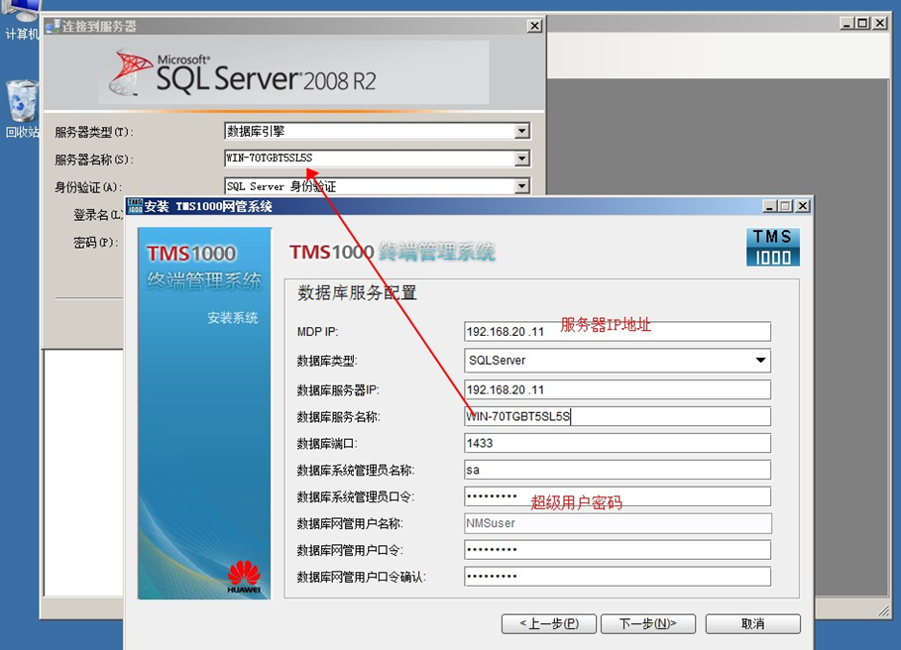
Task: Click the MDP IP label
Action: click(x=318, y=332)
